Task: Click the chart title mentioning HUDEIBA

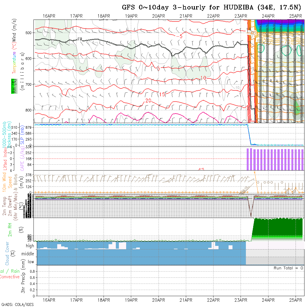Action: pyautogui.click(x=212, y=8)
